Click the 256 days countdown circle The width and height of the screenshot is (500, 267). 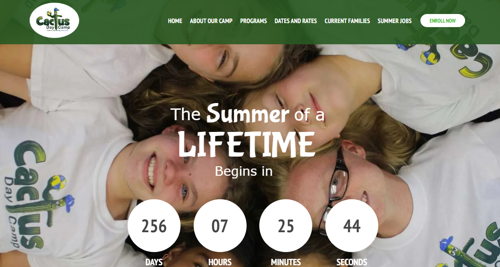point(154,225)
